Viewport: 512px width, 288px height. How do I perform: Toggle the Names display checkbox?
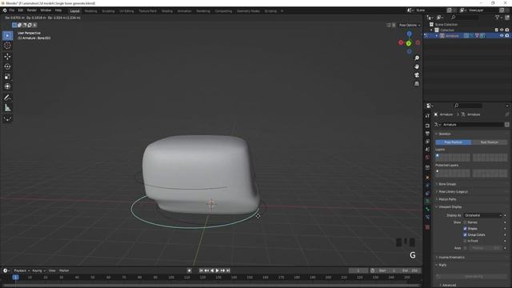pyautogui.click(x=465, y=222)
